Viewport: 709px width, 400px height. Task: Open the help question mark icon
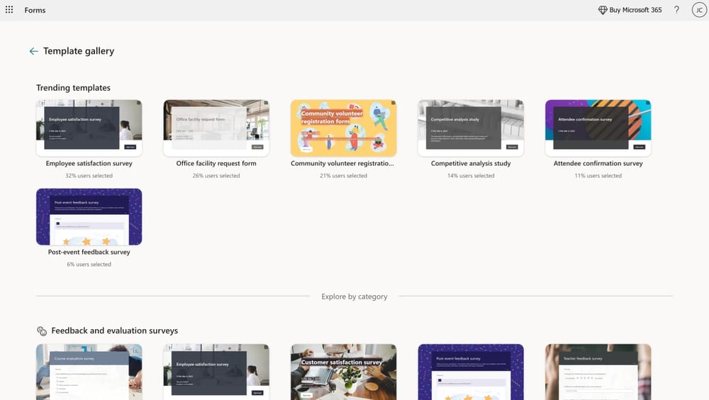(676, 10)
